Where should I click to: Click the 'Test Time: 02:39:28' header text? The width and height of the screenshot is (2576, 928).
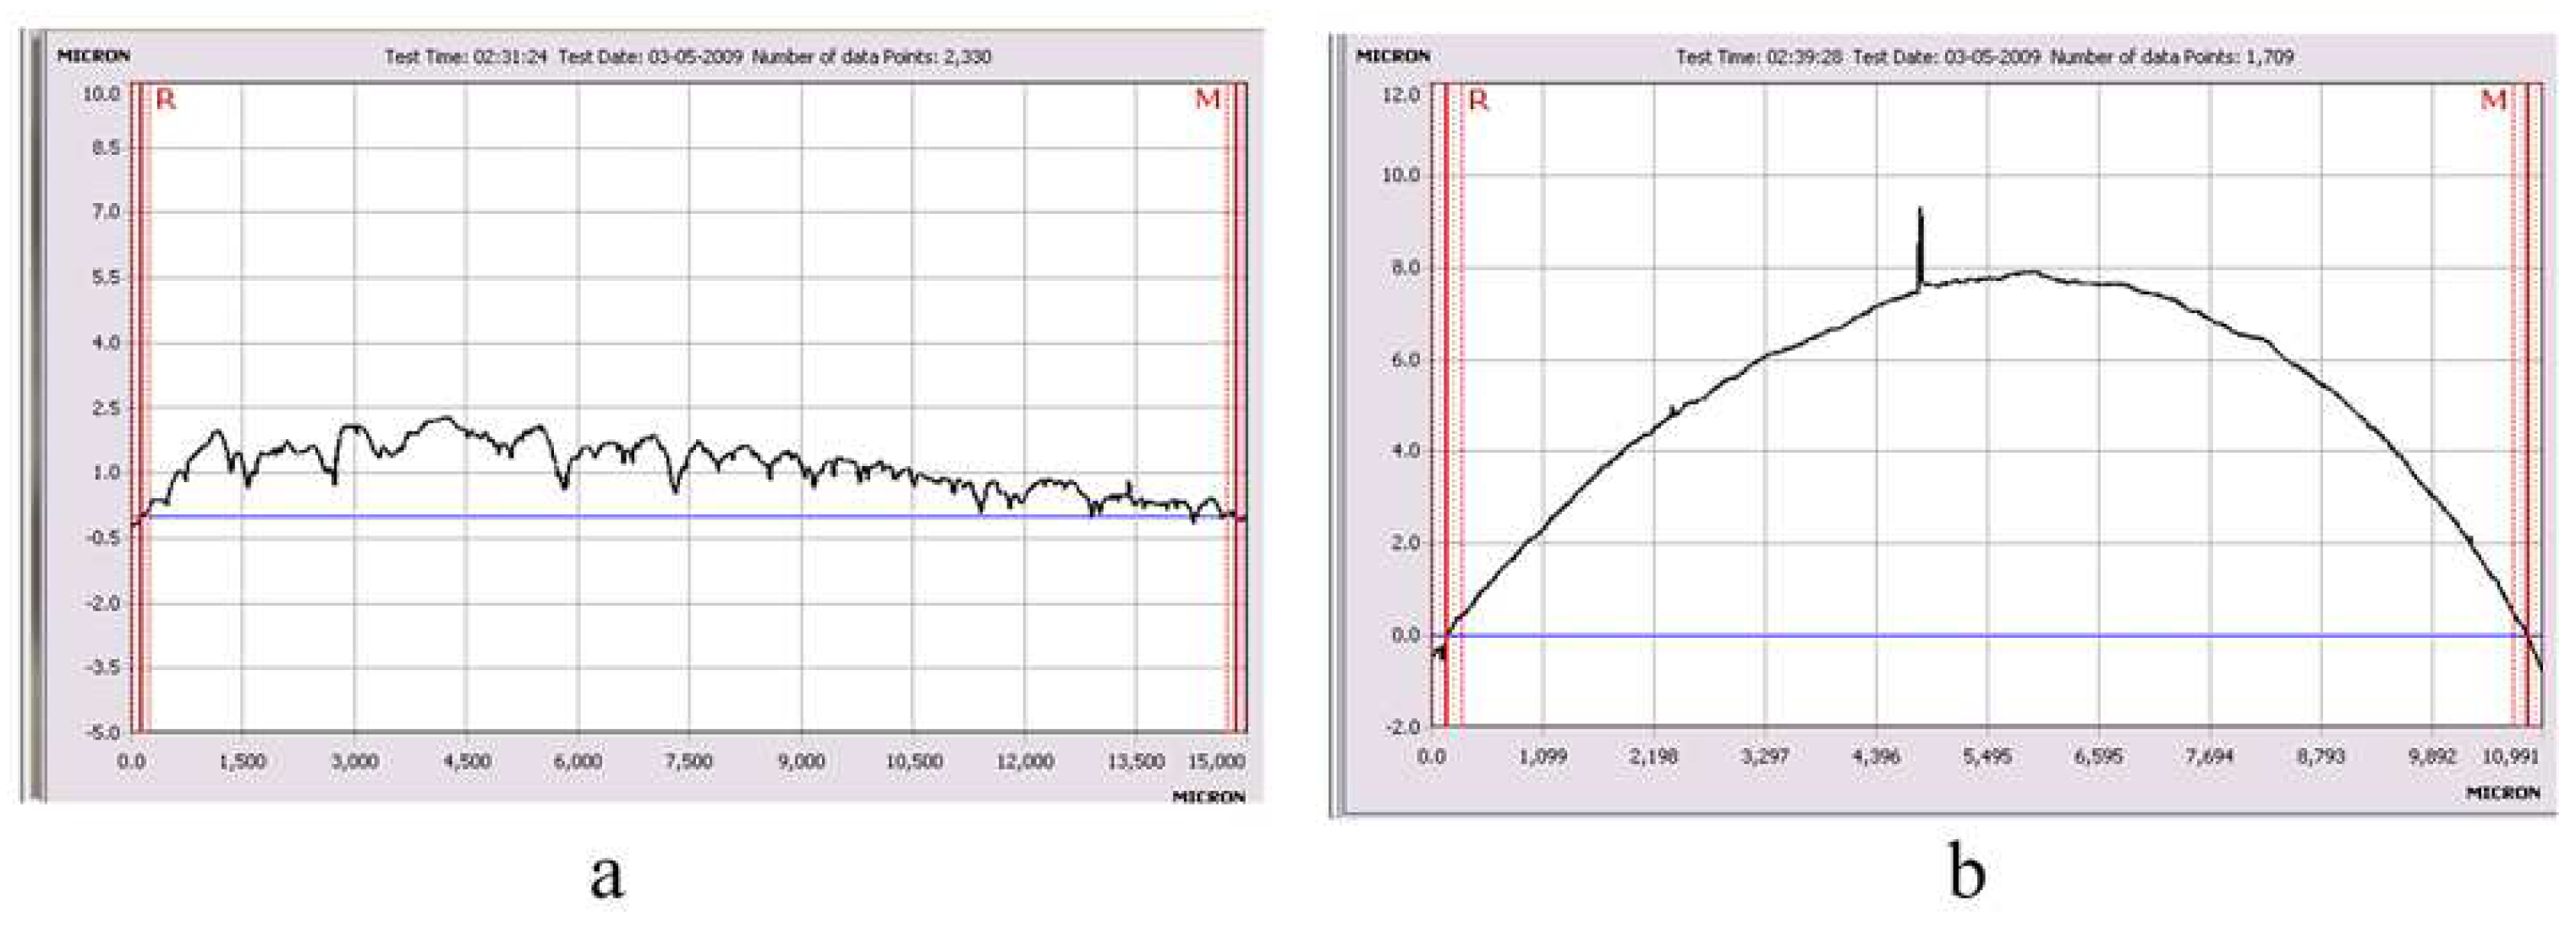coord(1759,57)
